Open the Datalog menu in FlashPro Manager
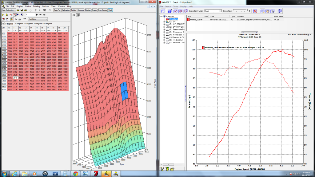Screen dimensions: 315x177 pos(36,6)
